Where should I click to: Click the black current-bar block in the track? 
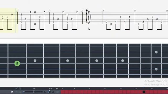point(144,92)
